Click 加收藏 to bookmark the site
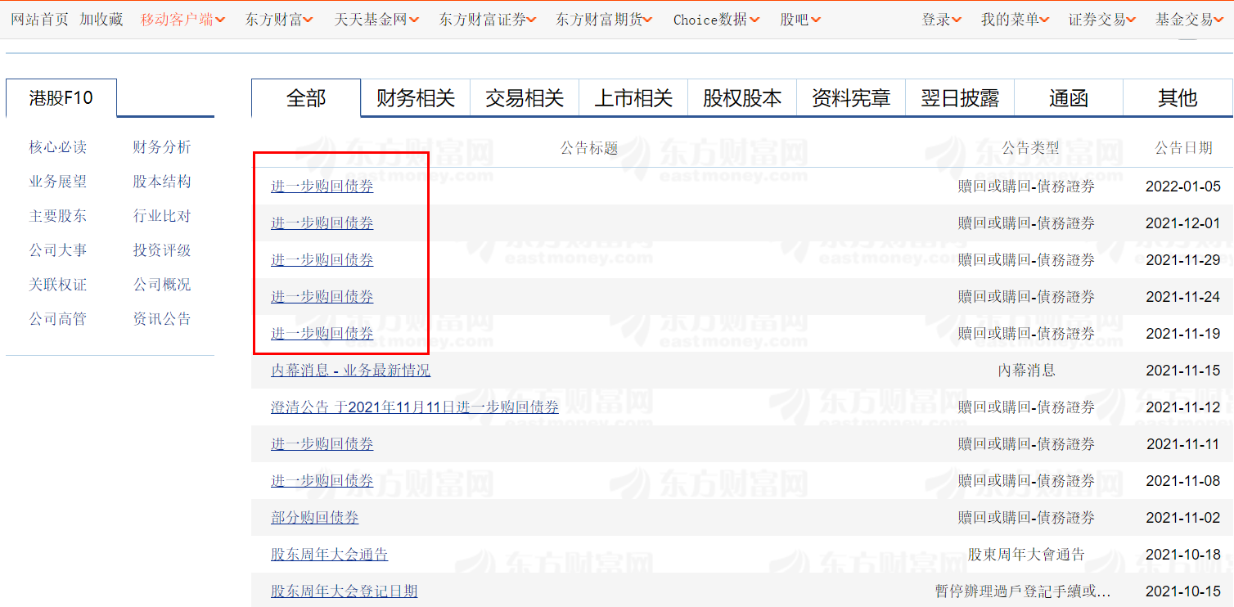Screen dimensions: 1234x607 pyautogui.click(x=101, y=20)
